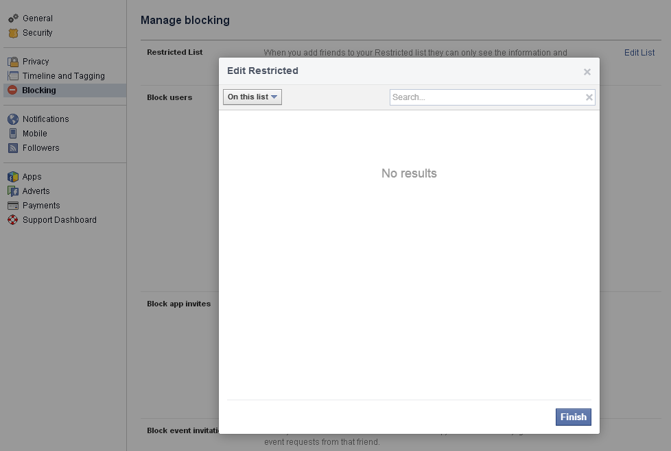The width and height of the screenshot is (671, 451).
Task: Click the Timeline and Tagging icon
Action: 13,75
